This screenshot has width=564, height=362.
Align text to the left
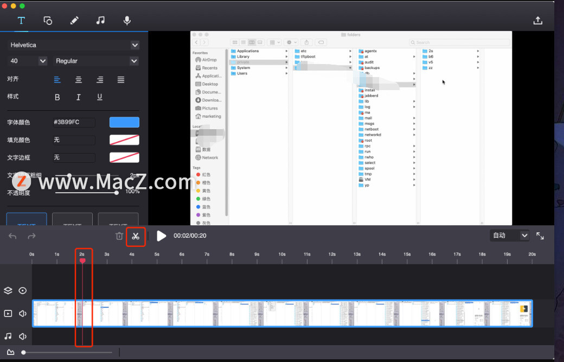pyautogui.click(x=57, y=80)
